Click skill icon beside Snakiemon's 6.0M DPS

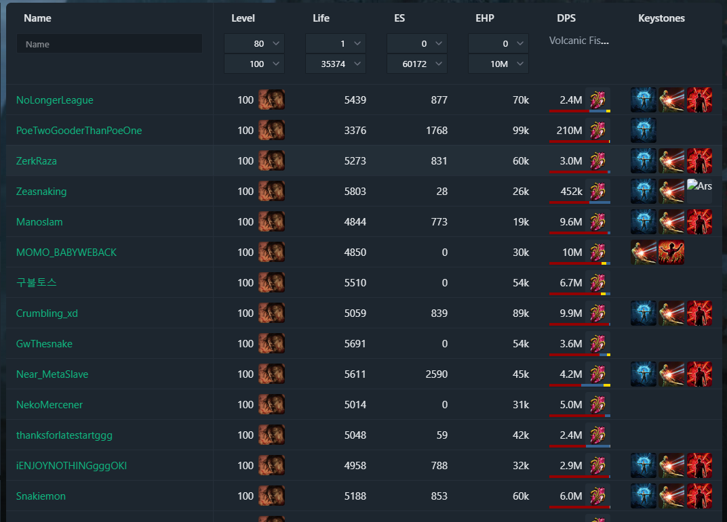(x=597, y=496)
